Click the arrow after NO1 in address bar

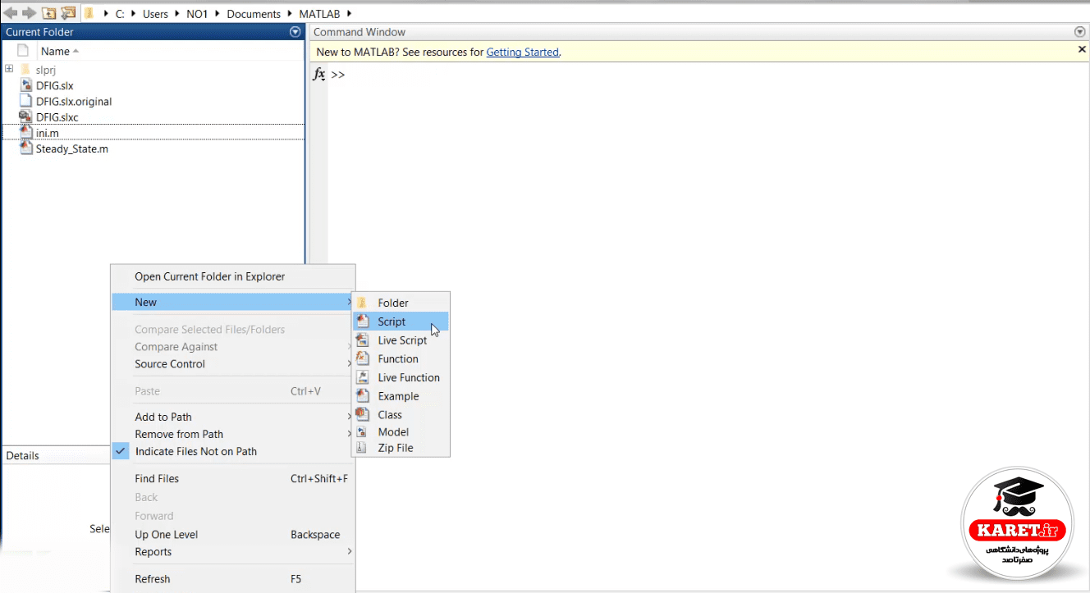(219, 14)
